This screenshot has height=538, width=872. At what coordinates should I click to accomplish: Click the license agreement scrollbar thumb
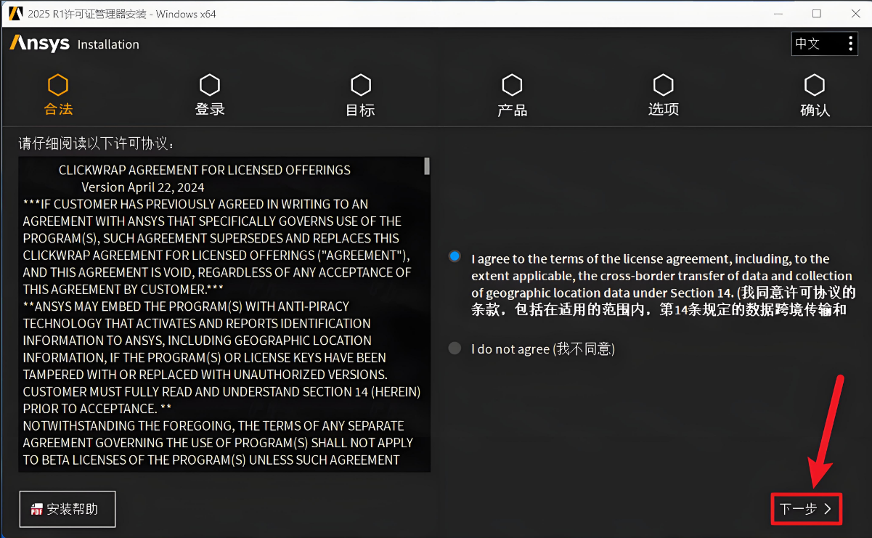[x=427, y=166]
